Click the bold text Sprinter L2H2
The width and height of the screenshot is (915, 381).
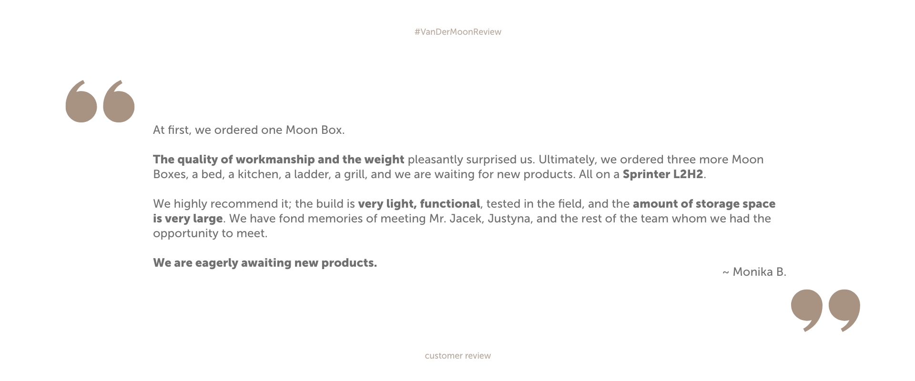663,174
